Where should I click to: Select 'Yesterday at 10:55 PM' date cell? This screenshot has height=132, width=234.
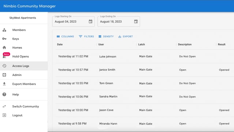tap(73, 83)
